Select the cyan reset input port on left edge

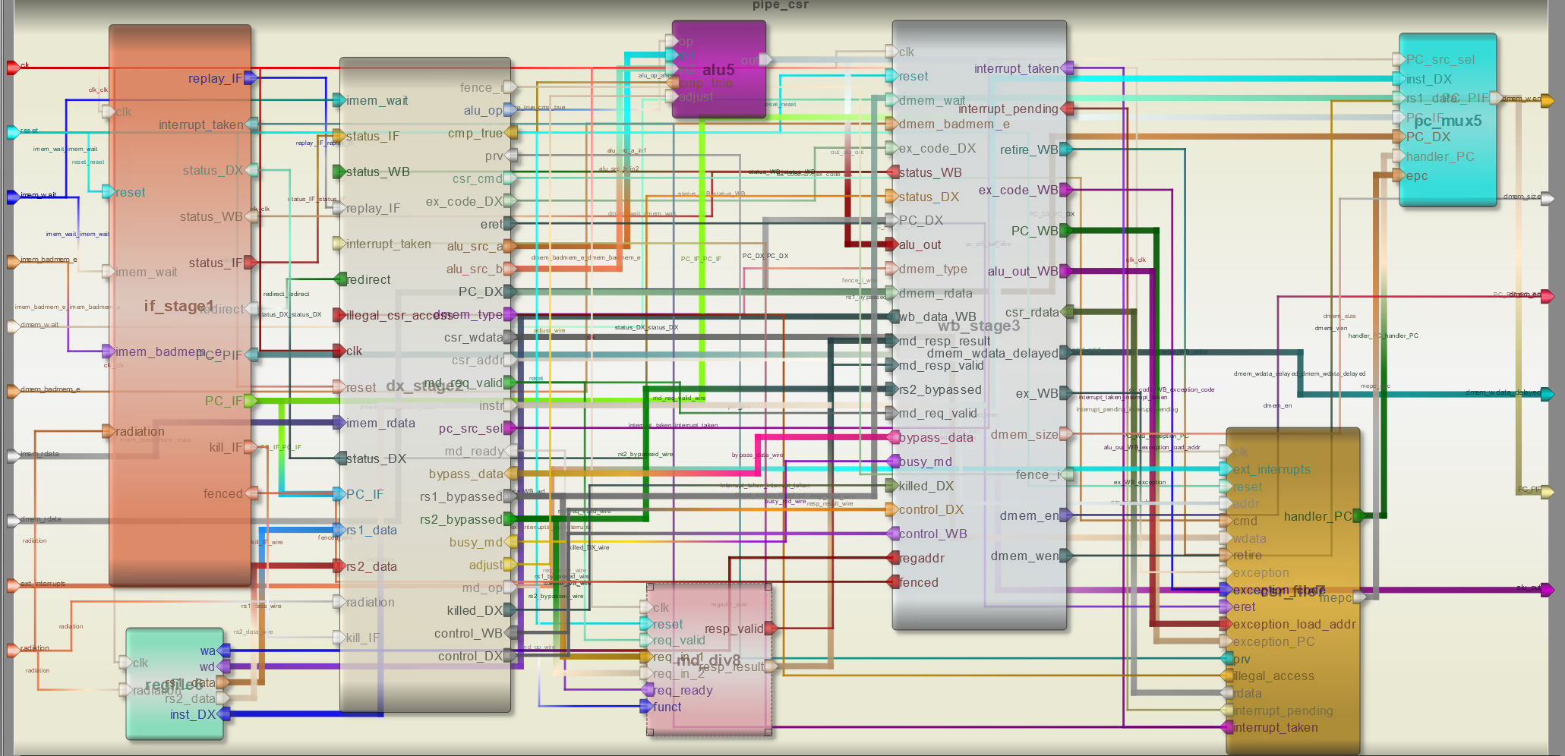coord(13,132)
